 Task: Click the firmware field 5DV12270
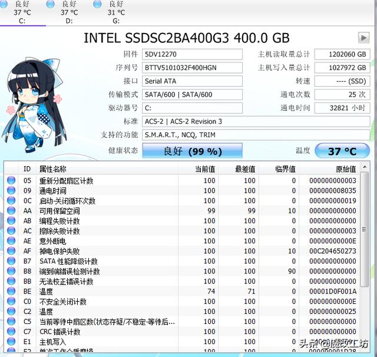click(x=193, y=54)
